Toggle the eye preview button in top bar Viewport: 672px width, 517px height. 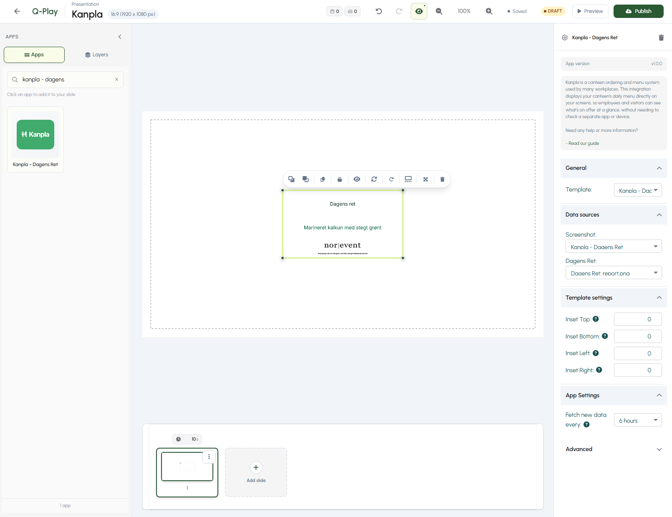(x=419, y=11)
